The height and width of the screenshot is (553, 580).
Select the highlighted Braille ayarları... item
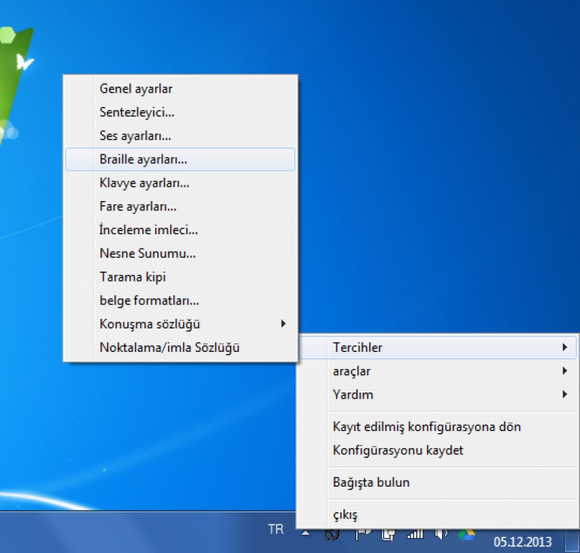[180, 160]
